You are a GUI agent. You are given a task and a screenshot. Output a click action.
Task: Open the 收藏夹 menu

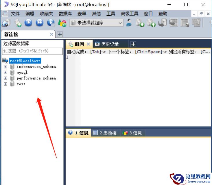(x=46, y=14)
